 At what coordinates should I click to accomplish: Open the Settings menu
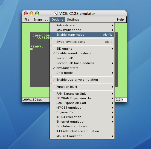click(73, 19)
